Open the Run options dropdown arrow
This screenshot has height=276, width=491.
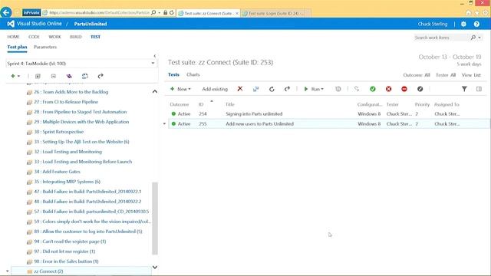[322, 89]
